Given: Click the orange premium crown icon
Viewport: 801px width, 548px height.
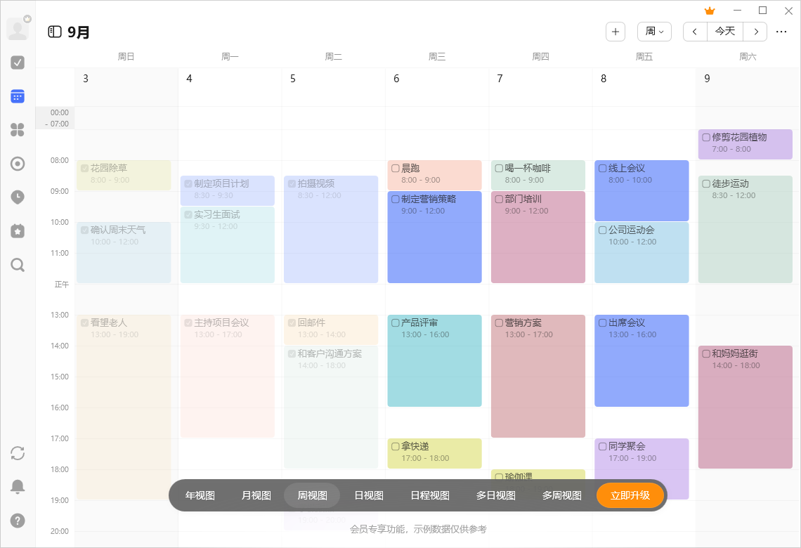Looking at the screenshot, I should pyautogui.click(x=710, y=11).
